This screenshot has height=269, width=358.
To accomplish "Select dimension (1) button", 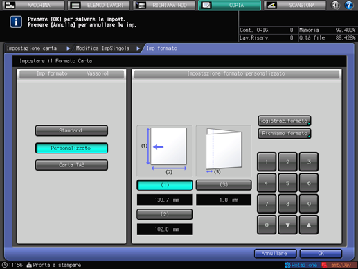I will point(165,185).
